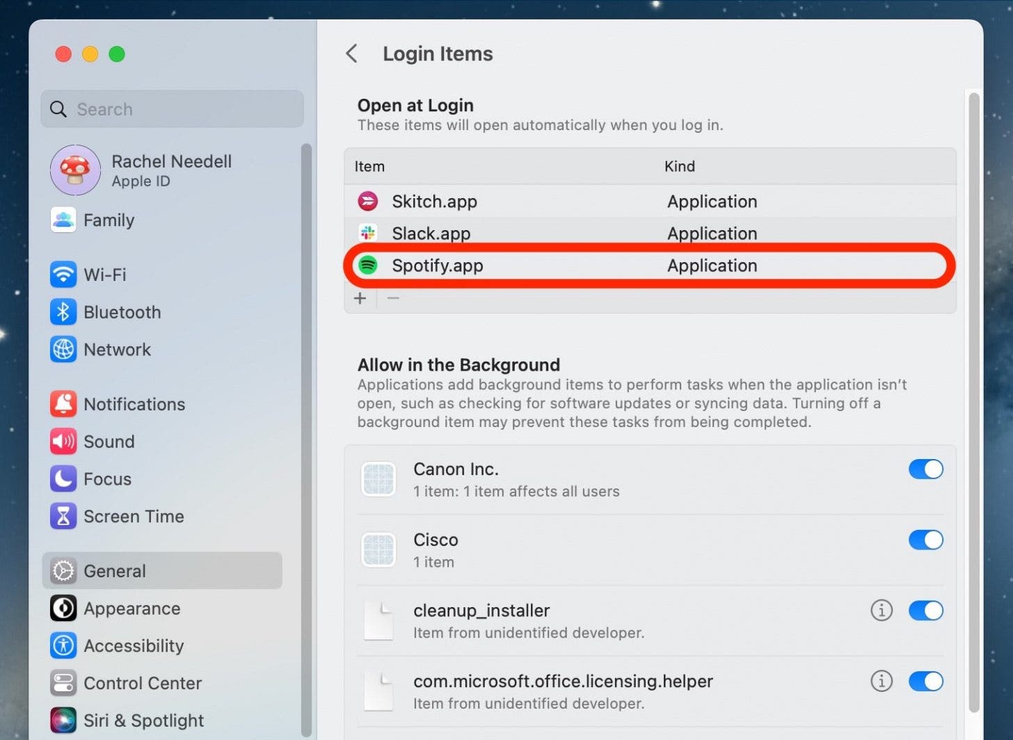The height and width of the screenshot is (740, 1013).
Task: Switch off com.microsoft.office.licensing.helper toggle
Action: pos(925,682)
